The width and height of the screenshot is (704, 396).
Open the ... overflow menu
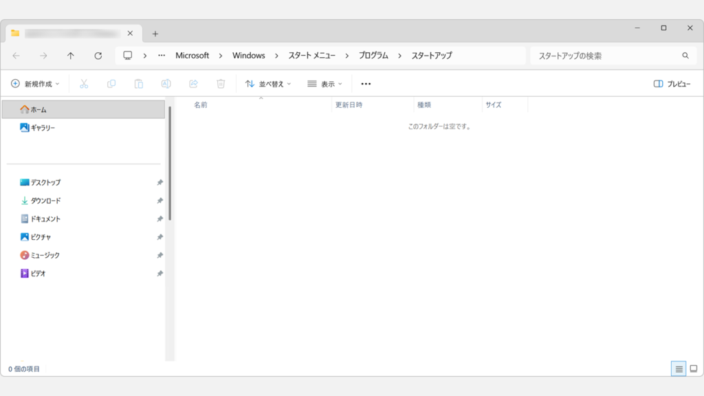click(x=365, y=83)
